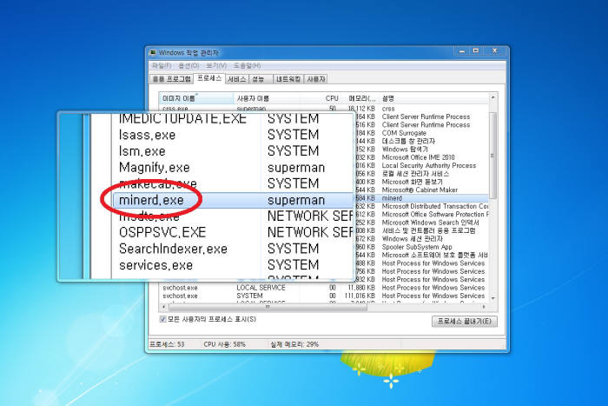Click the Task Manager title bar icon
The image size is (608, 406).
153,52
